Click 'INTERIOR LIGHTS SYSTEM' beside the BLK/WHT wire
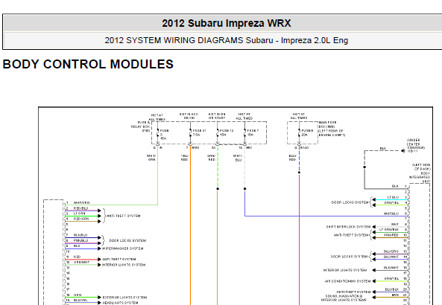Image resolution: width=442 pixels, height=305 pixels. [x=345, y=270]
